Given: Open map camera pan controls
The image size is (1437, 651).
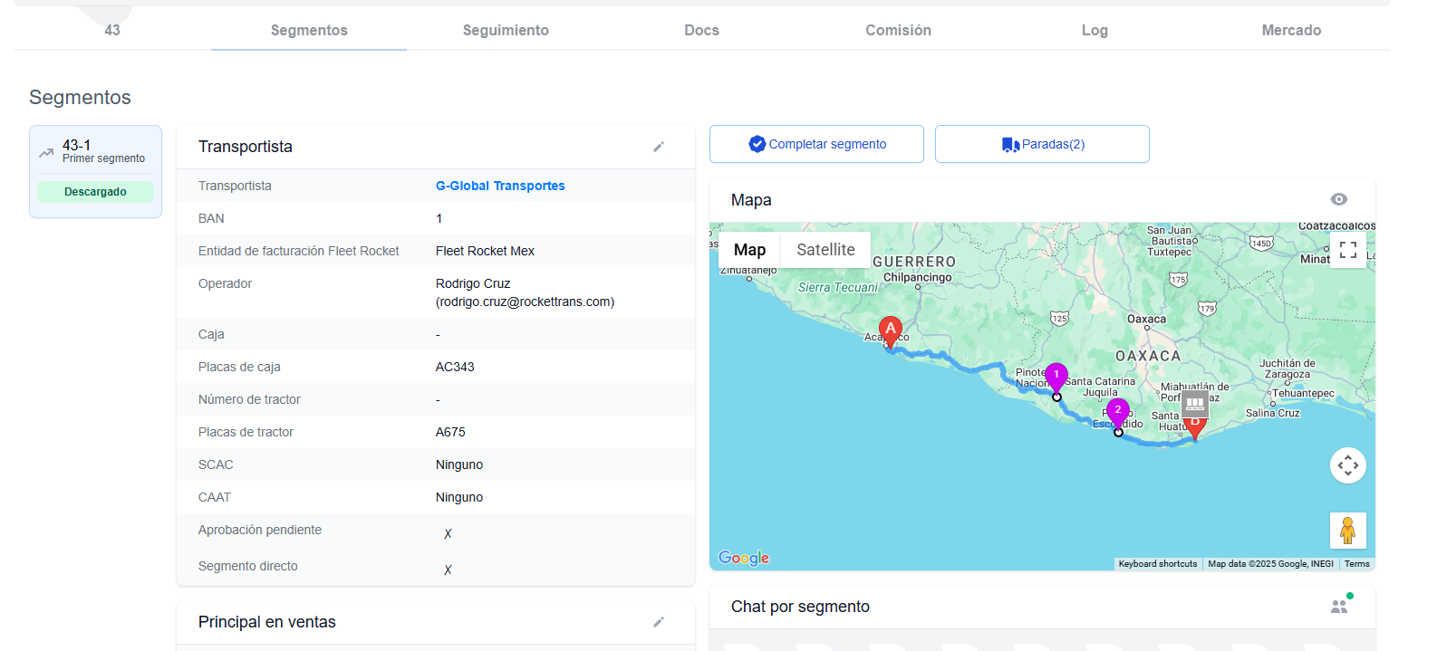Looking at the screenshot, I should coord(1347,465).
